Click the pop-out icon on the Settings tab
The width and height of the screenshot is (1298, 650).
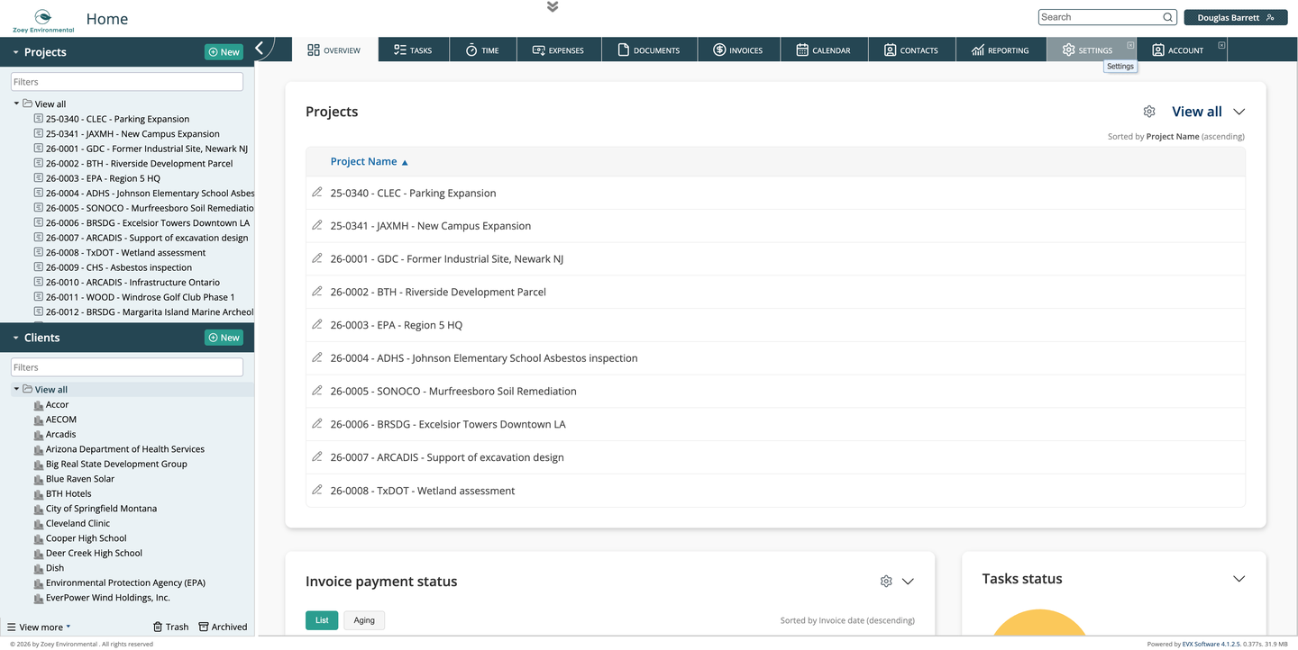(1130, 45)
